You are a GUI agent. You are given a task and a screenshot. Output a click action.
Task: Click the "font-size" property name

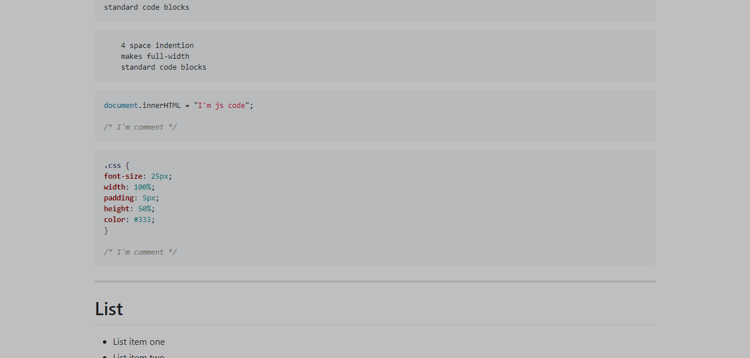[x=123, y=176]
